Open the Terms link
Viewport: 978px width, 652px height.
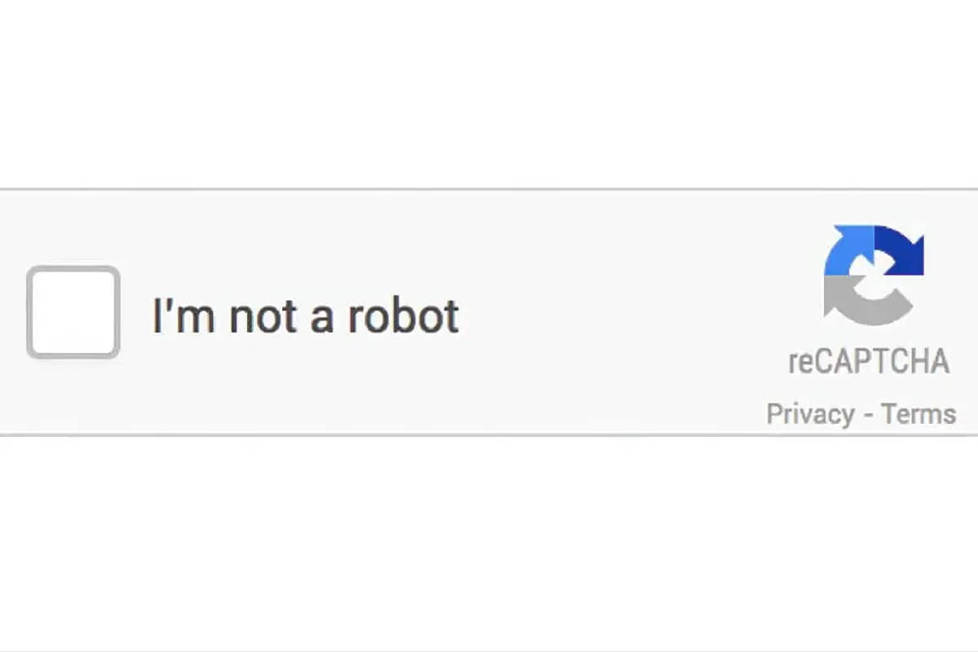tap(919, 414)
